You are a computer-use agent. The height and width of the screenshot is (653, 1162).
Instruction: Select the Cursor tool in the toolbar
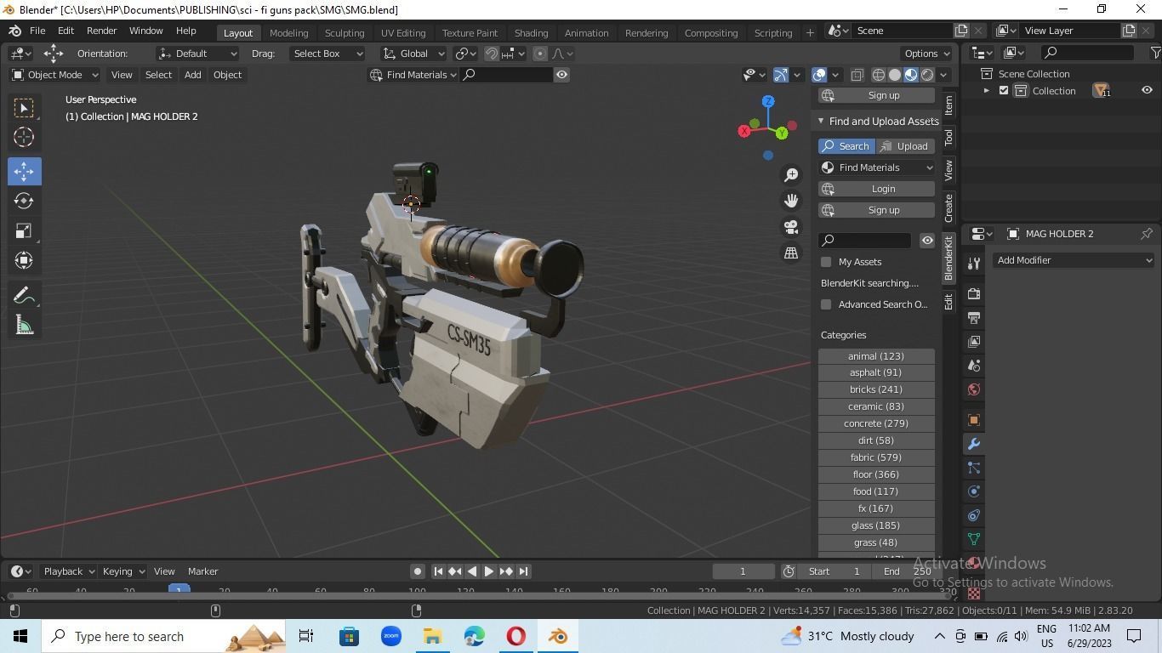point(24,137)
